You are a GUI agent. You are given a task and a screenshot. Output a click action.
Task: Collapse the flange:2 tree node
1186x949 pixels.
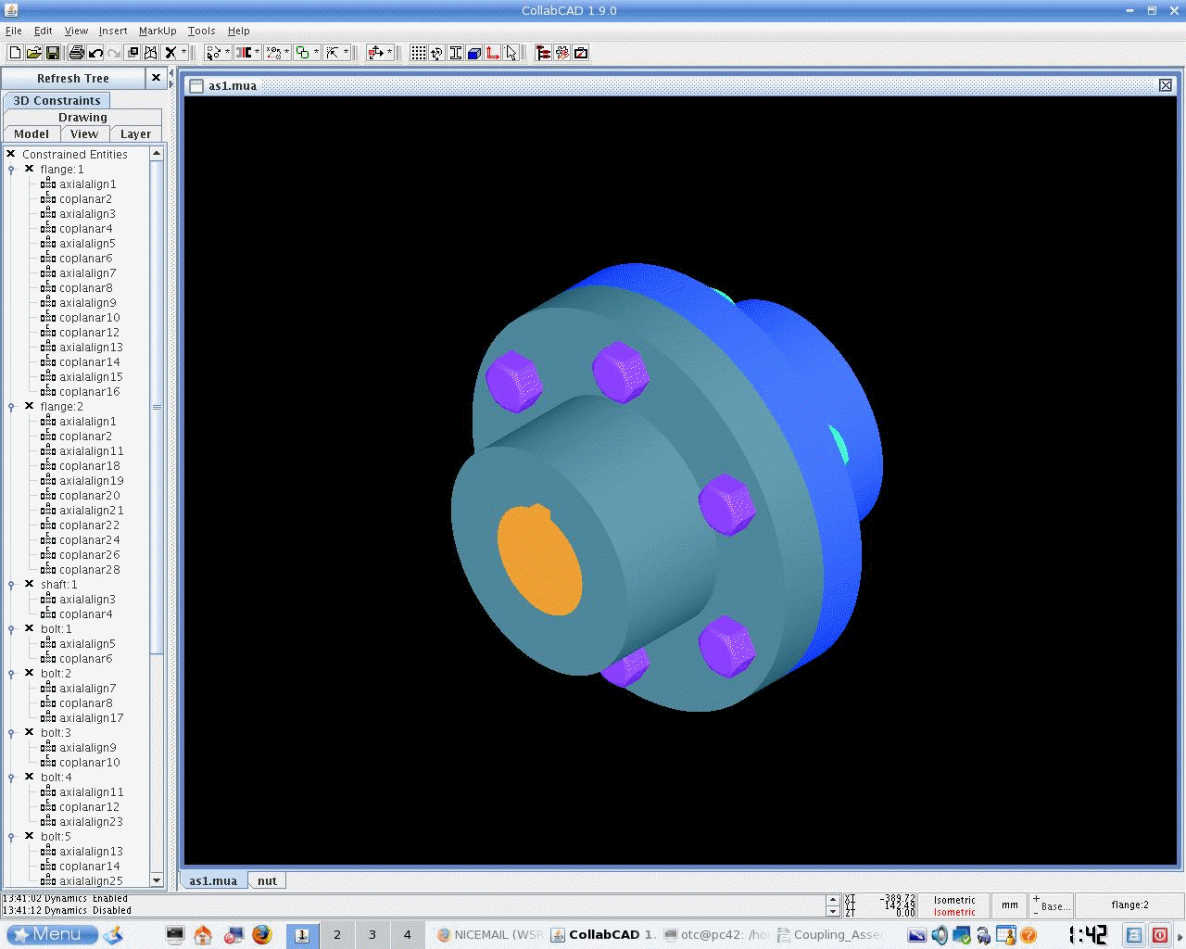click(x=11, y=407)
